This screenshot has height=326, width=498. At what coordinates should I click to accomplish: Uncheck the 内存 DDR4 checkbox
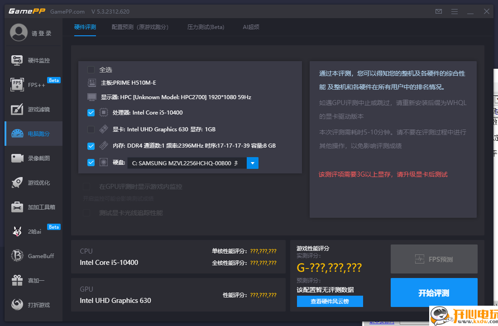91,146
